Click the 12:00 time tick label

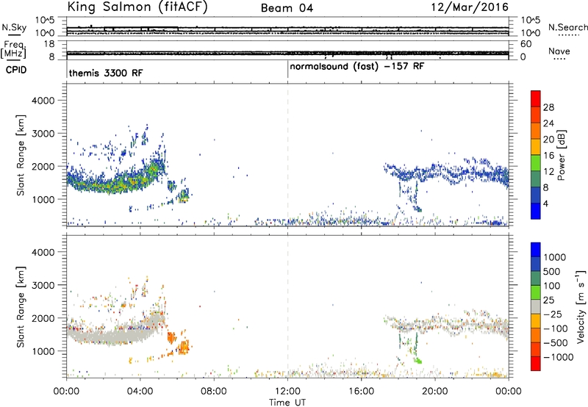click(x=287, y=392)
